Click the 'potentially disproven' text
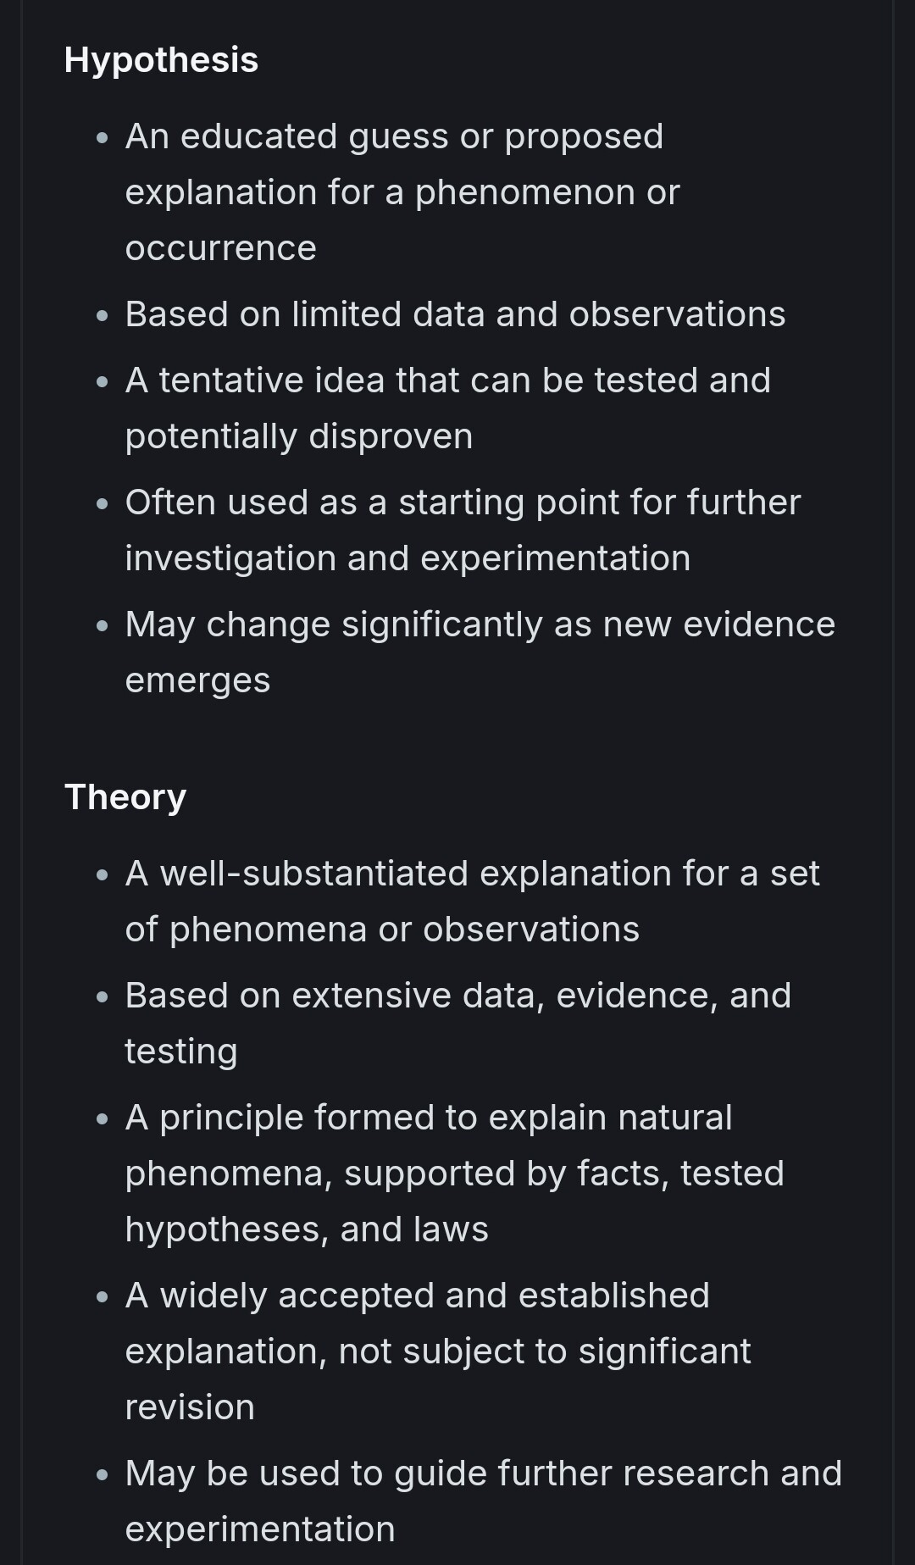Viewport: 915px width, 1565px height. 298,436
